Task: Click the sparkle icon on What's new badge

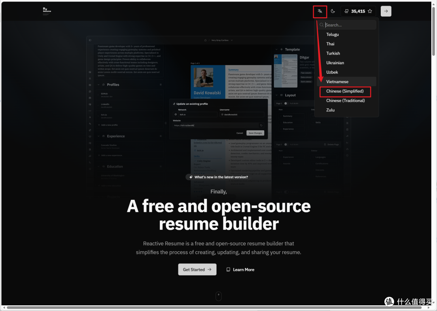Action: coord(191,177)
